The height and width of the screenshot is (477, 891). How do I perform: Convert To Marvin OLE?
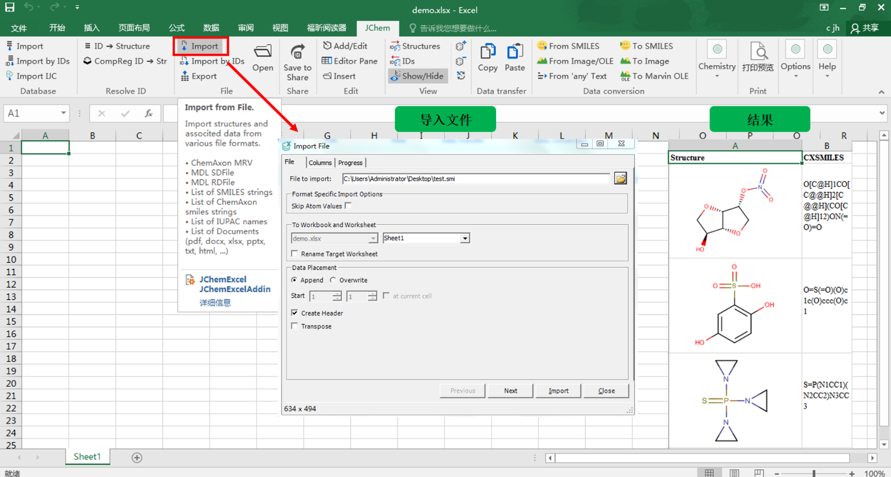[654, 76]
